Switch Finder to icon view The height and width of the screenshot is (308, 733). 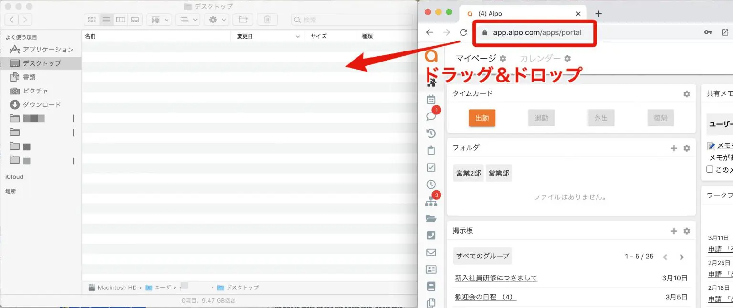tap(92, 20)
